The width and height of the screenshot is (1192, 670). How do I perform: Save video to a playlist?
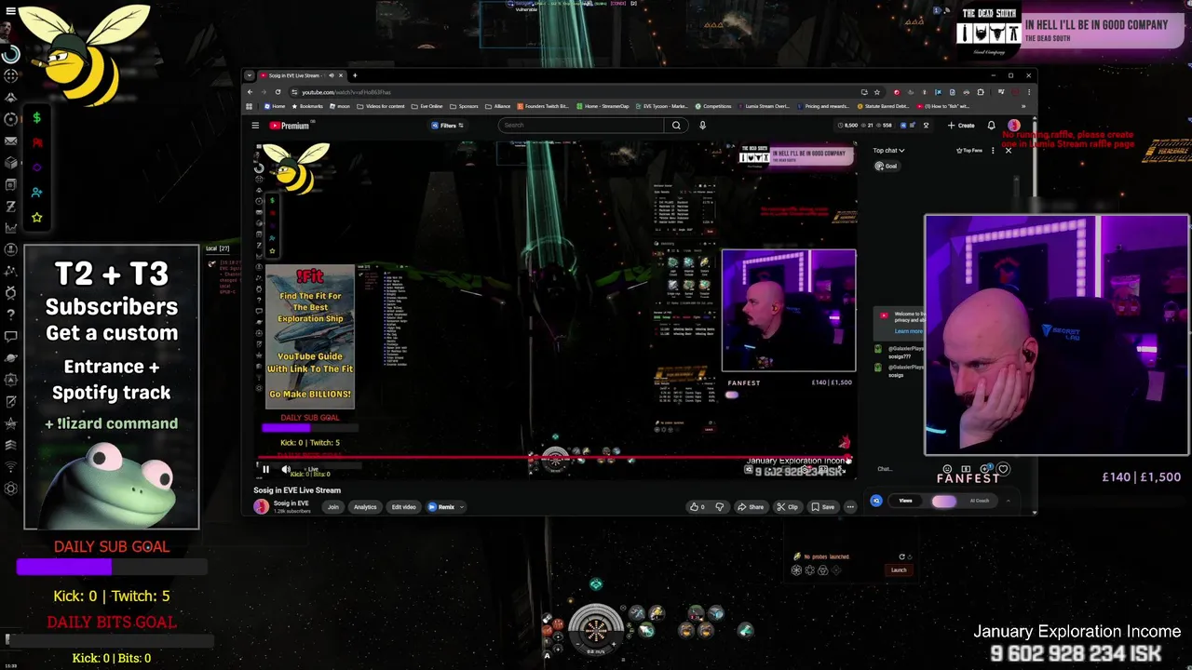click(x=823, y=507)
